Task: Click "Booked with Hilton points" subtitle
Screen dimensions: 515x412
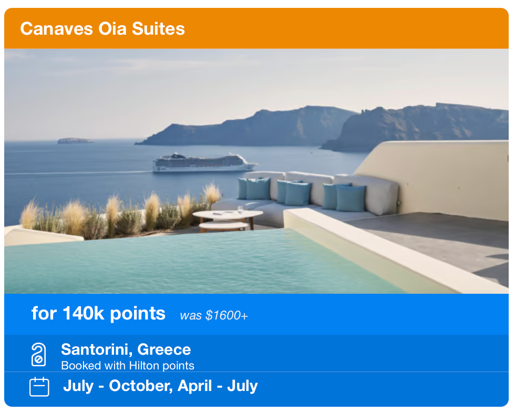Action: (128, 365)
